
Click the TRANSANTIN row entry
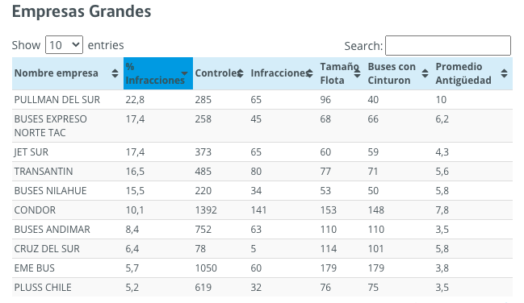coord(262,172)
